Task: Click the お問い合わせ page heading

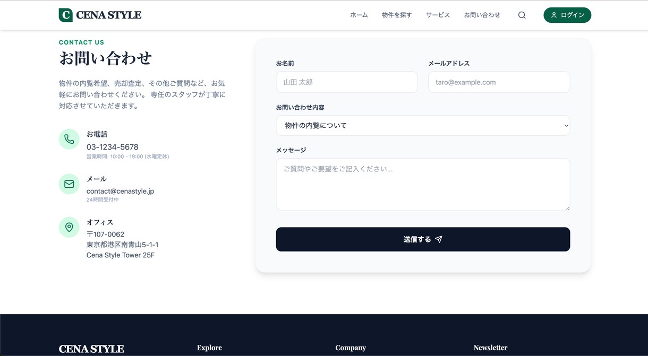Action: [106, 58]
